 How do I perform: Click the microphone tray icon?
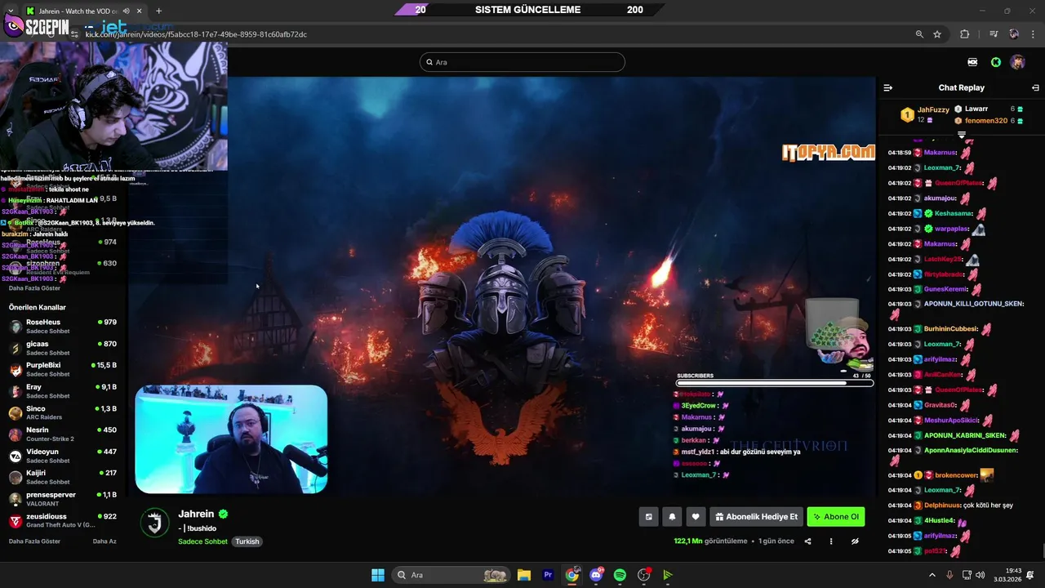pyautogui.click(x=949, y=575)
